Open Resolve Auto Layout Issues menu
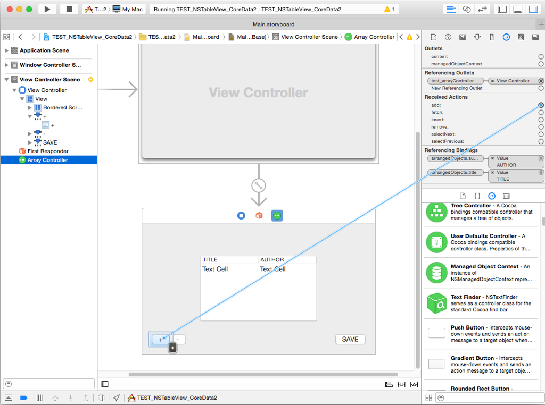 (x=414, y=384)
